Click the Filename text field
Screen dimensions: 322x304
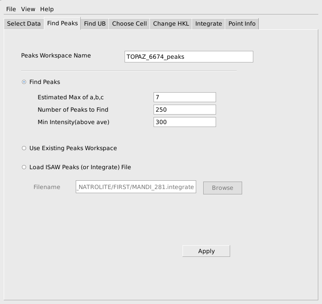pyautogui.click(x=136, y=187)
